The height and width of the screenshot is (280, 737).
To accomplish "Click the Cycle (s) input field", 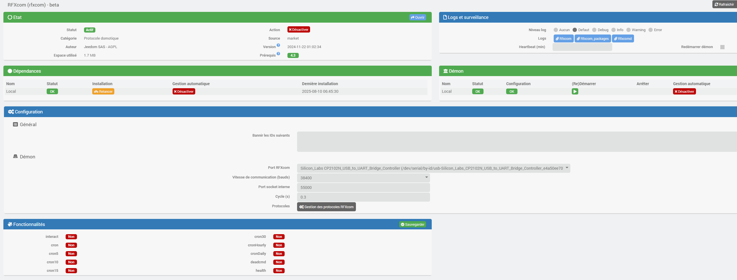I will [x=363, y=197].
